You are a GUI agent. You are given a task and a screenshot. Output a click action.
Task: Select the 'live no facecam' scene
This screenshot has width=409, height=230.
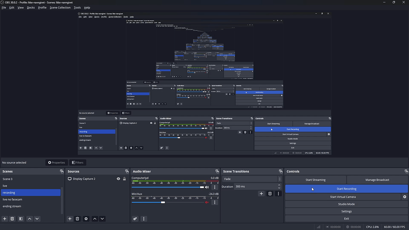(12, 199)
